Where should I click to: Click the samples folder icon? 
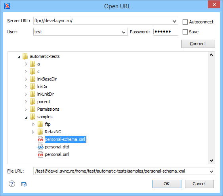point(33,117)
